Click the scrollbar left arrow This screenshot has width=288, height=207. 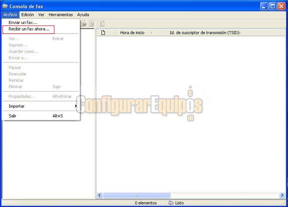pyautogui.click(x=100, y=195)
